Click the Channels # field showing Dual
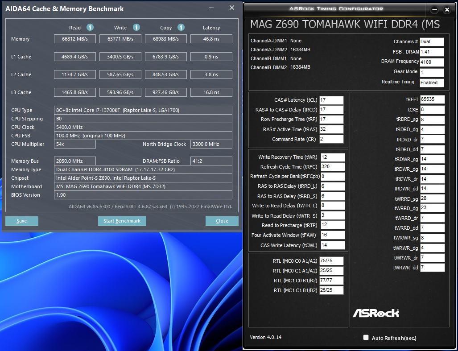Viewport: 458px width, 351px height. pos(432,42)
